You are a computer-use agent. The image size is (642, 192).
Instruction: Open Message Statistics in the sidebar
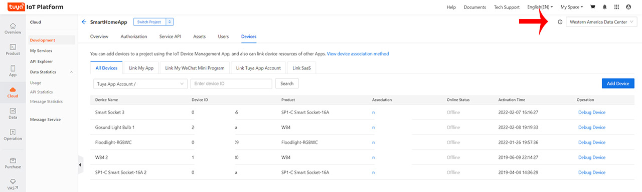coord(46,101)
